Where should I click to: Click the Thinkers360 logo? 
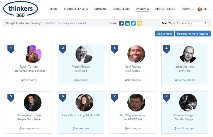pyautogui.click(x=20, y=9)
